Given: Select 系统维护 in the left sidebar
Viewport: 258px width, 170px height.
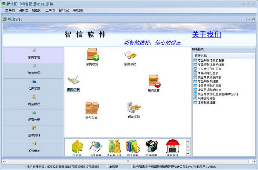Looking at the screenshot, I should 34,148.
